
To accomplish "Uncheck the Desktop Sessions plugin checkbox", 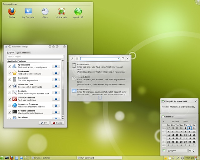I will point(10,99).
